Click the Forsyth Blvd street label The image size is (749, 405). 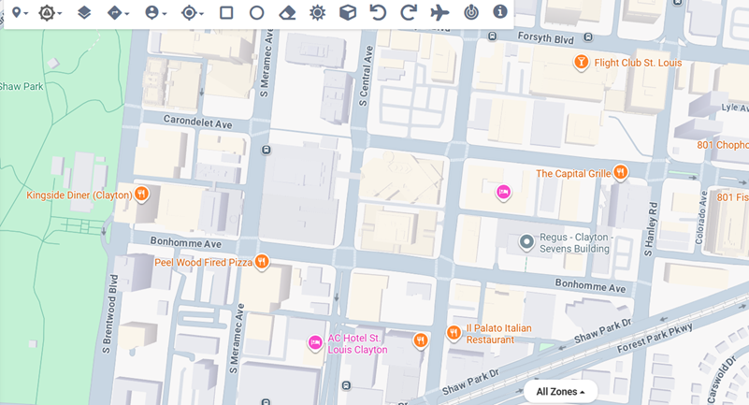[x=545, y=37]
